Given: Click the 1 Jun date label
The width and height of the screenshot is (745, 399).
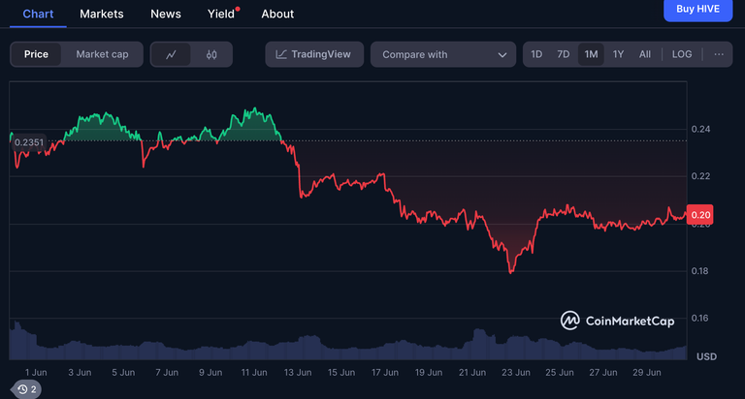Looking at the screenshot, I should [x=36, y=373].
